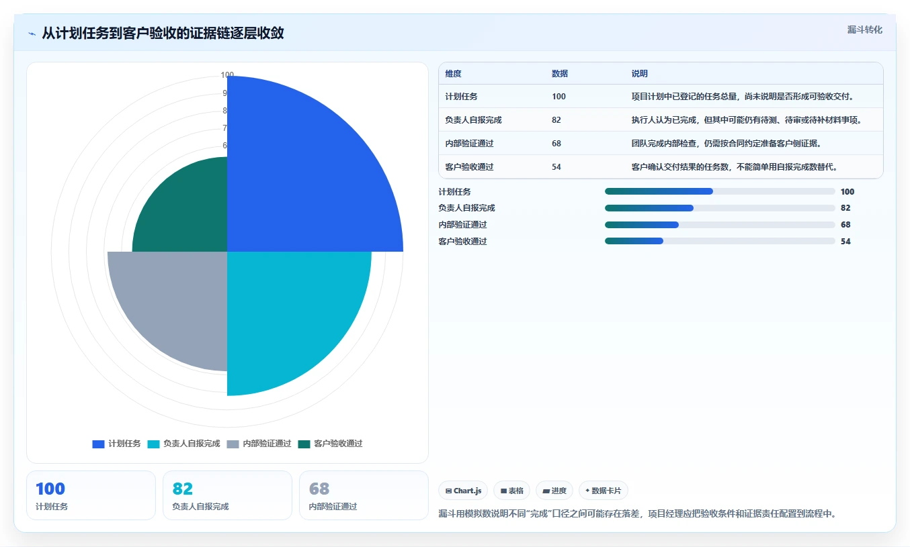
Task: Open the 82 负责人自报完成 stat card
Action: [227, 495]
